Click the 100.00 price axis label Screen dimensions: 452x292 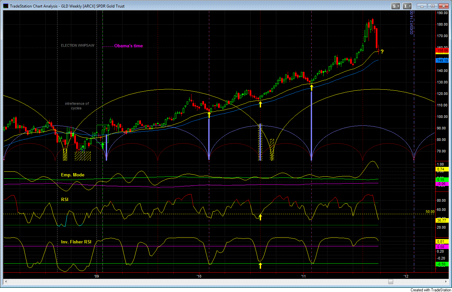(442, 117)
